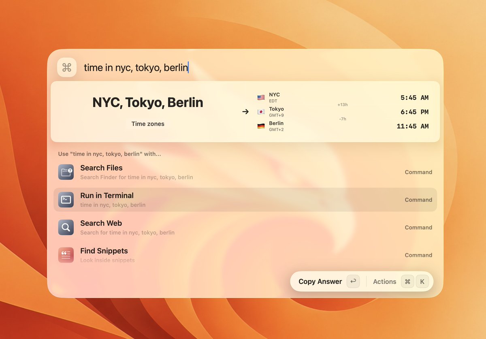Click the K key icon in Actions shortcut
The height and width of the screenshot is (339, 486).
click(x=422, y=281)
